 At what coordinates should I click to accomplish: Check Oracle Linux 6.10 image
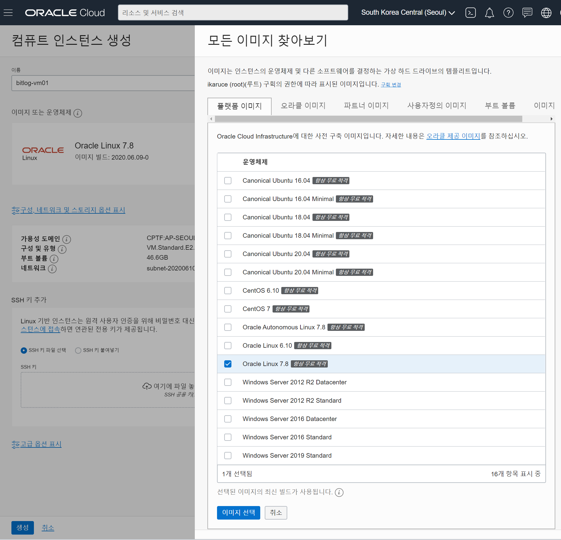[x=228, y=346]
